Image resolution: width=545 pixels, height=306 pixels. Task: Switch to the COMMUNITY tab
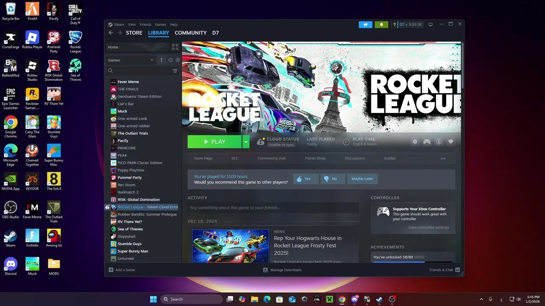[190, 33]
